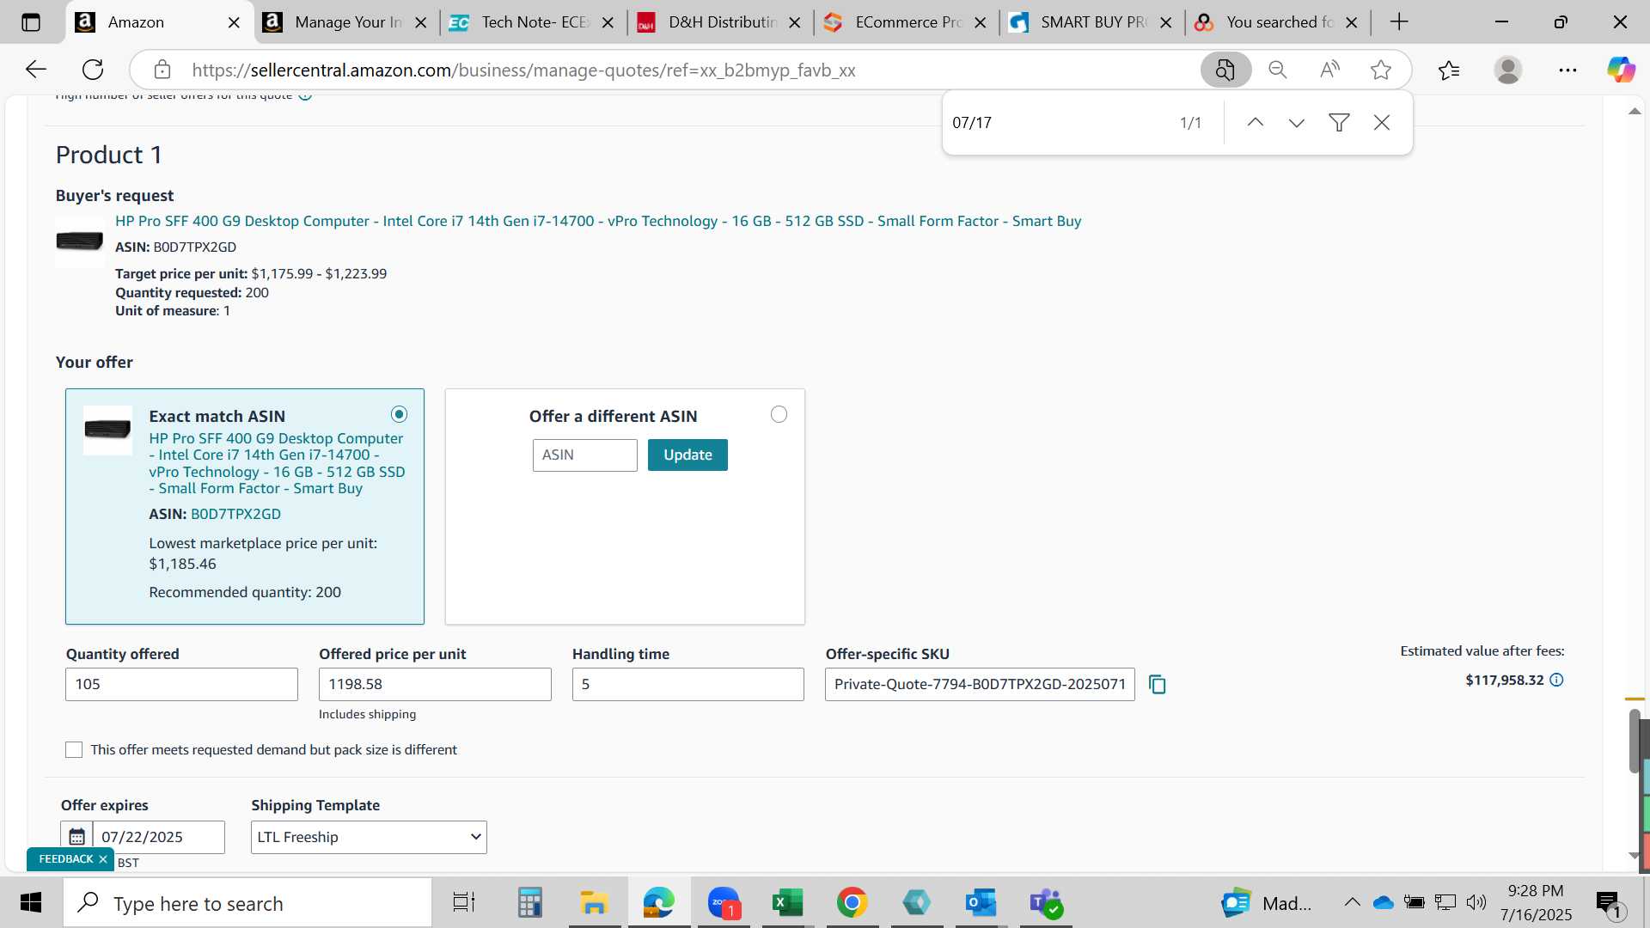Expand the Shipping Template dropdown
The image size is (1650, 928).
369,837
